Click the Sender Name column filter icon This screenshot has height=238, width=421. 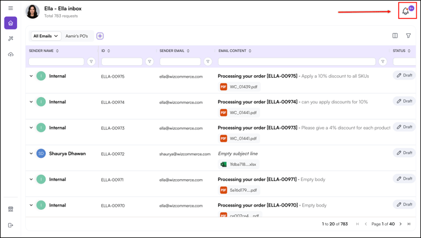tap(91, 61)
